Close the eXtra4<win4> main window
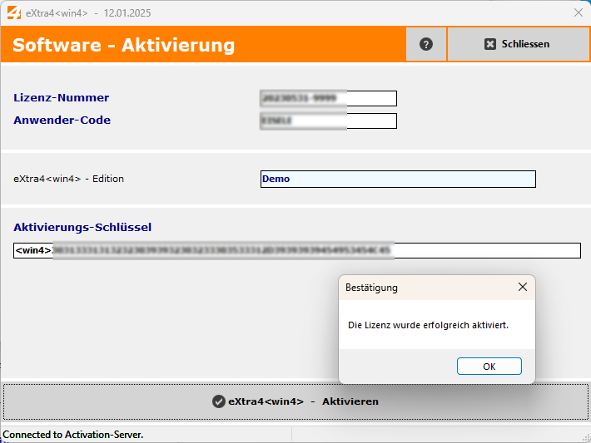The width and height of the screenshot is (591, 443). [x=579, y=12]
